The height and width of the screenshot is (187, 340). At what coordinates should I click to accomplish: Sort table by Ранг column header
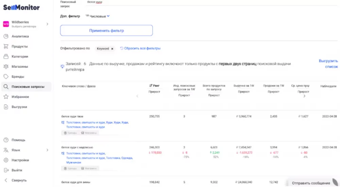pyautogui.click(x=154, y=86)
